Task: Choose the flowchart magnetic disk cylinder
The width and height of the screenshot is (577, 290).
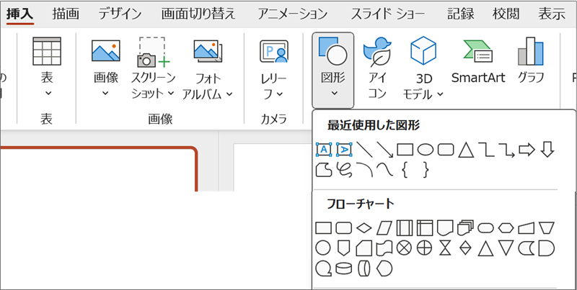Action: click(x=344, y=268)
